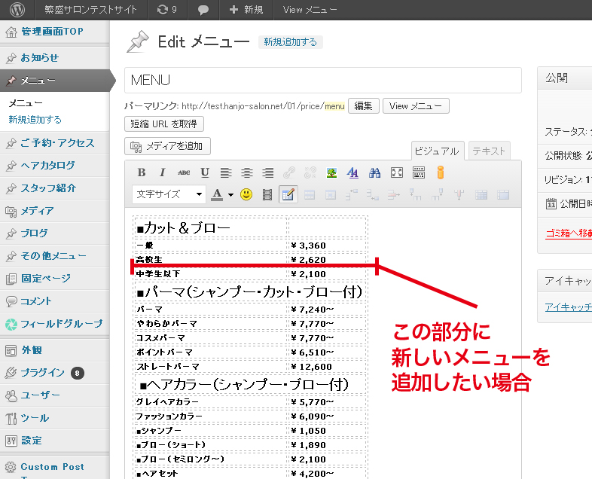Viewport: 592px width, 479px height.
Task: Open the 新規 menu in admin bar
Action: [246, 10]
